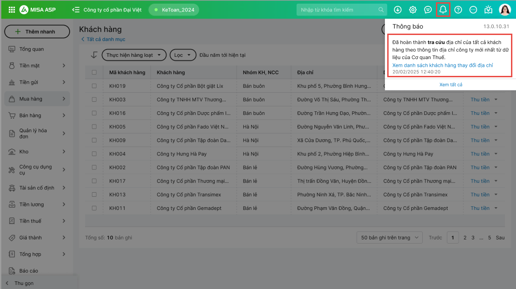516x289 pixels.
Task: Click the Tổng quan sidebar icon
Action: pyautogui.click(x=12, y=49)
